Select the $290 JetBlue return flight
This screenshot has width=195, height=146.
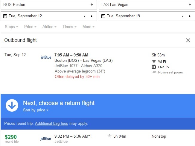click(98, 138)
